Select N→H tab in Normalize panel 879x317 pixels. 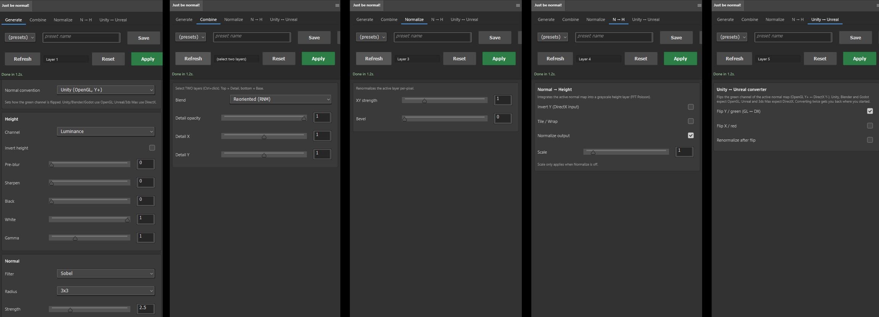pos(437,19)
